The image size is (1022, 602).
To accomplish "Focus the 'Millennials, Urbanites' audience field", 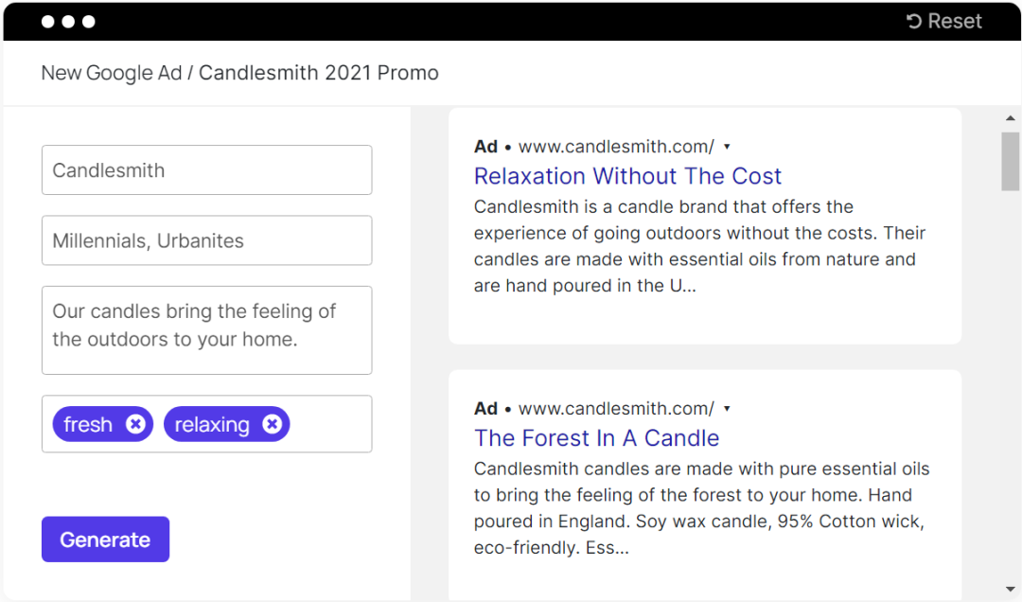I will [x=206, y=240].
